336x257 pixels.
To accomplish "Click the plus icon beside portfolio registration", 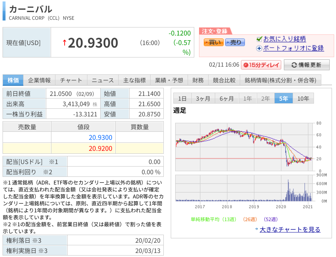I will (259, 48).
